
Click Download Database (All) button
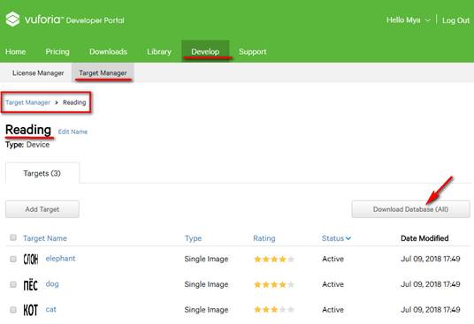click(411, 209)
